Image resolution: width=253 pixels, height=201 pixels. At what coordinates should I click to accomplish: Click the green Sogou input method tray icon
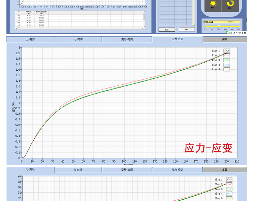pos(228,32)
